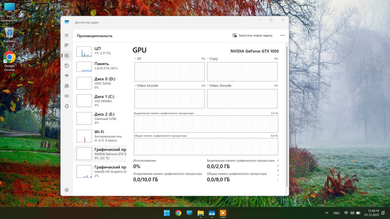Expand the 3D engine graph dropdown
This screenshot has width=390, height=219.
135,59
